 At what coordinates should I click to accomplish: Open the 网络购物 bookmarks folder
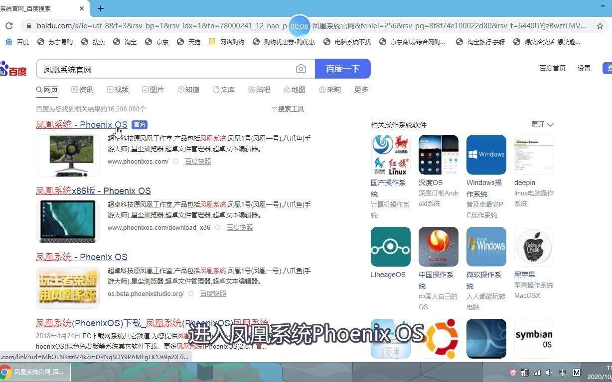226,42
